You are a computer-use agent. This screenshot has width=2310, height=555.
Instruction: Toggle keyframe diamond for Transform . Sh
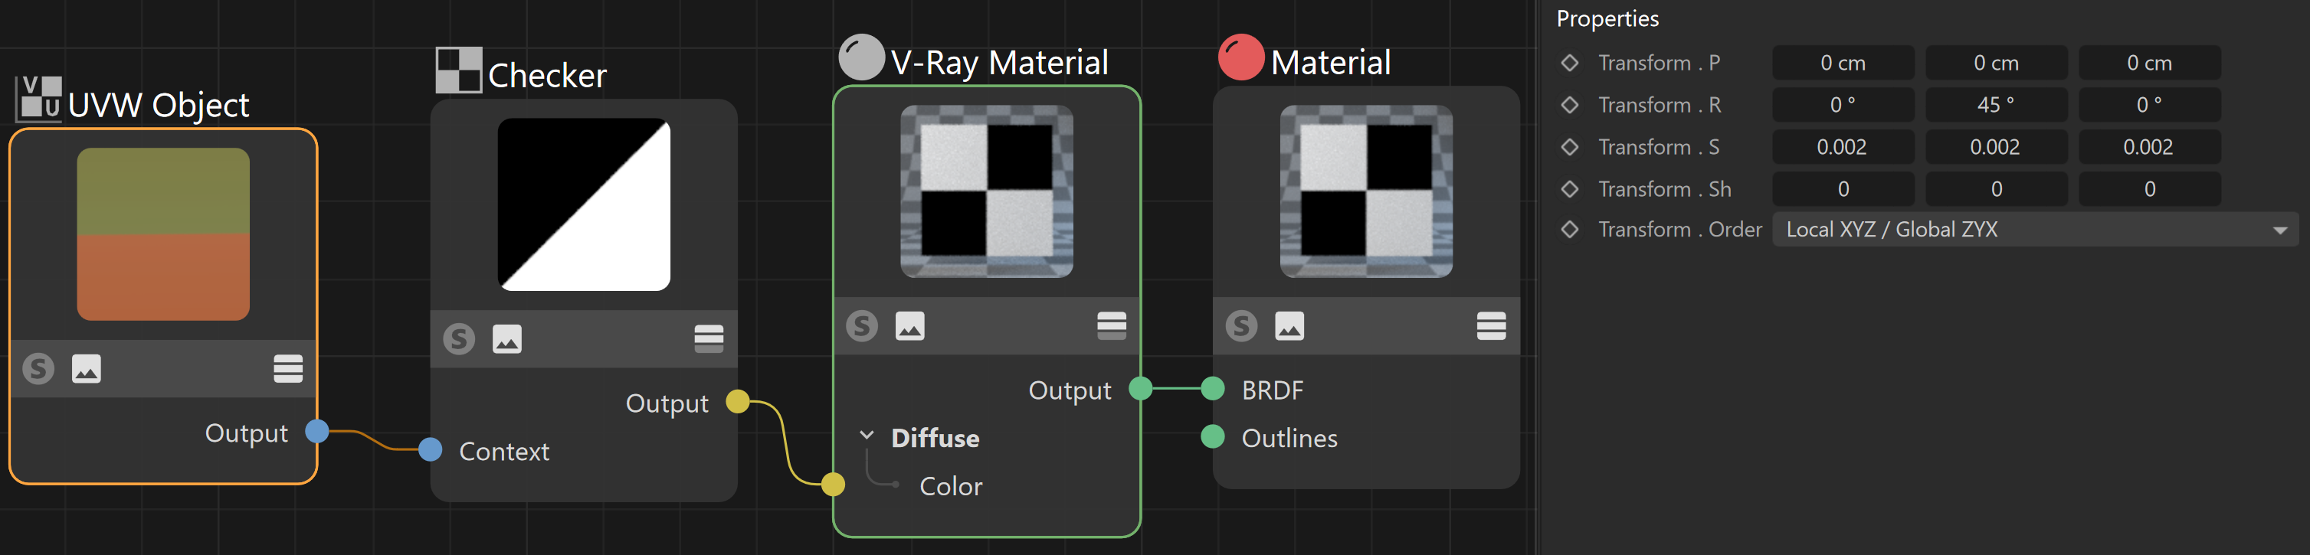pos(1569,189)
